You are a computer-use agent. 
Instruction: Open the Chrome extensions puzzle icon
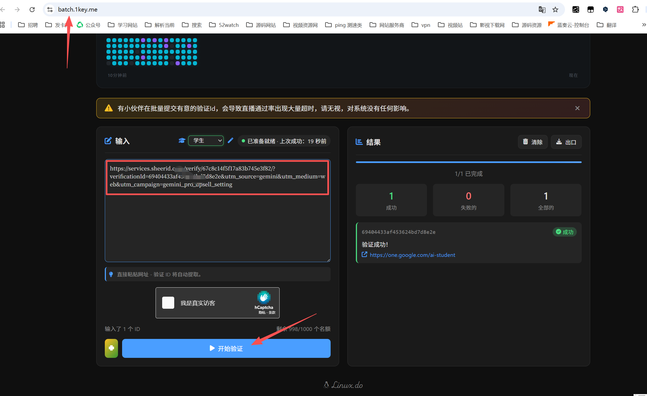tap(635, 9)
